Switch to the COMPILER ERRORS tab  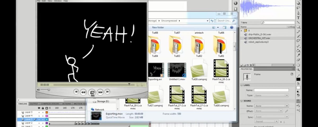coord(50,104)
